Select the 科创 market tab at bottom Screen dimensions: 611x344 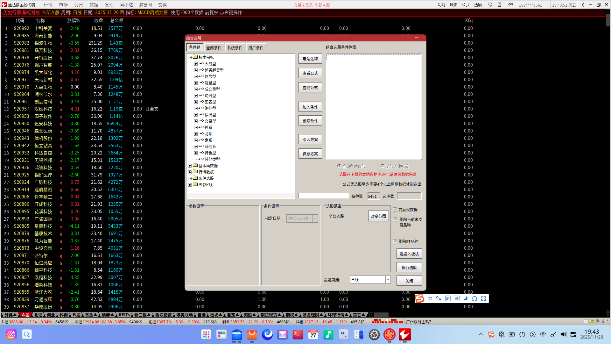tap(64, 315)
